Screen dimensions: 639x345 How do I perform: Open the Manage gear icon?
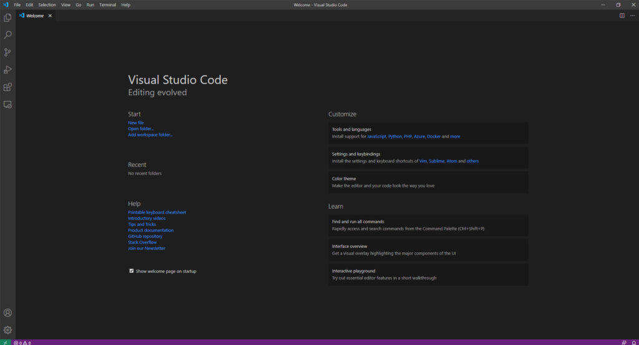click(7, 330)
